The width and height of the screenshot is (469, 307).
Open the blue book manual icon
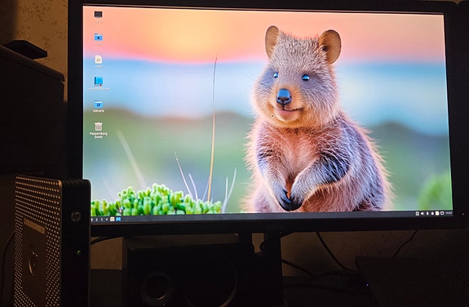click(99, 81)
